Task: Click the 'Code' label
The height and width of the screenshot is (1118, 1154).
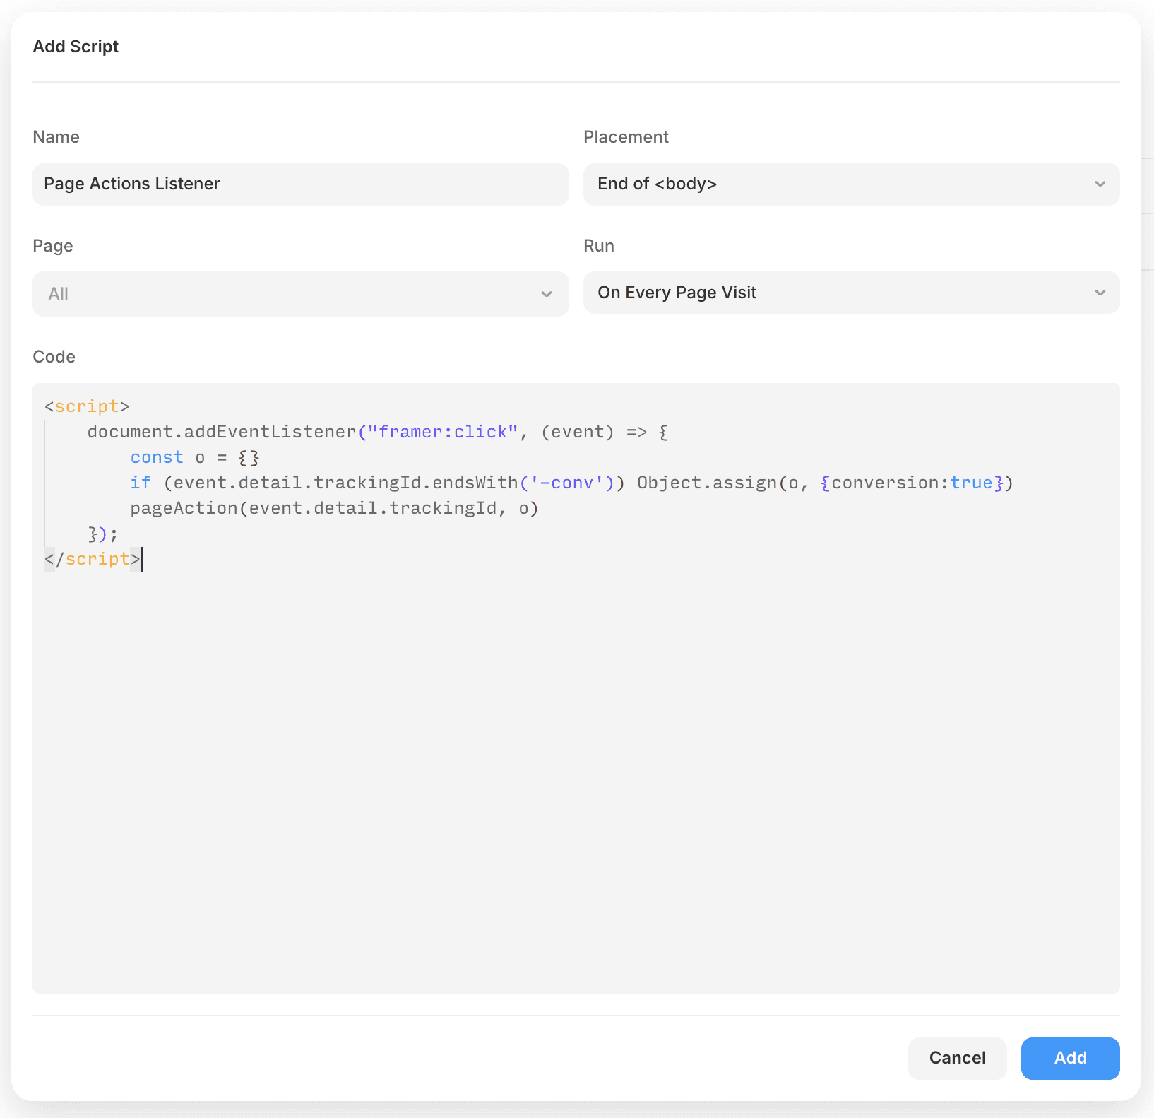Action: pos(54,357)
